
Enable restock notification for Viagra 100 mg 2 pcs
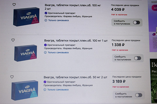[136, 22]
